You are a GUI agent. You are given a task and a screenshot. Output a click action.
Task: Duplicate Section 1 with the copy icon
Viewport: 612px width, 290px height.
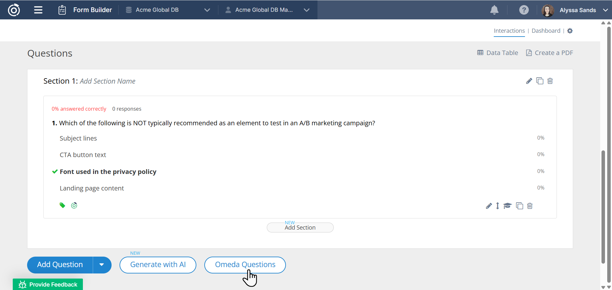tap(540, 81)
